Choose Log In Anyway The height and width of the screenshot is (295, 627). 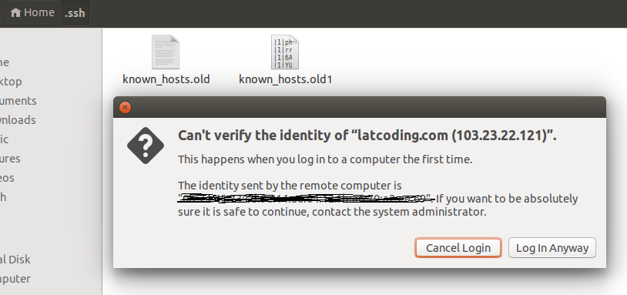552,248
